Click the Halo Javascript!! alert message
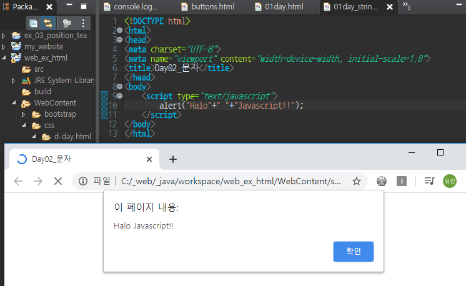 [x=144, y=226]
